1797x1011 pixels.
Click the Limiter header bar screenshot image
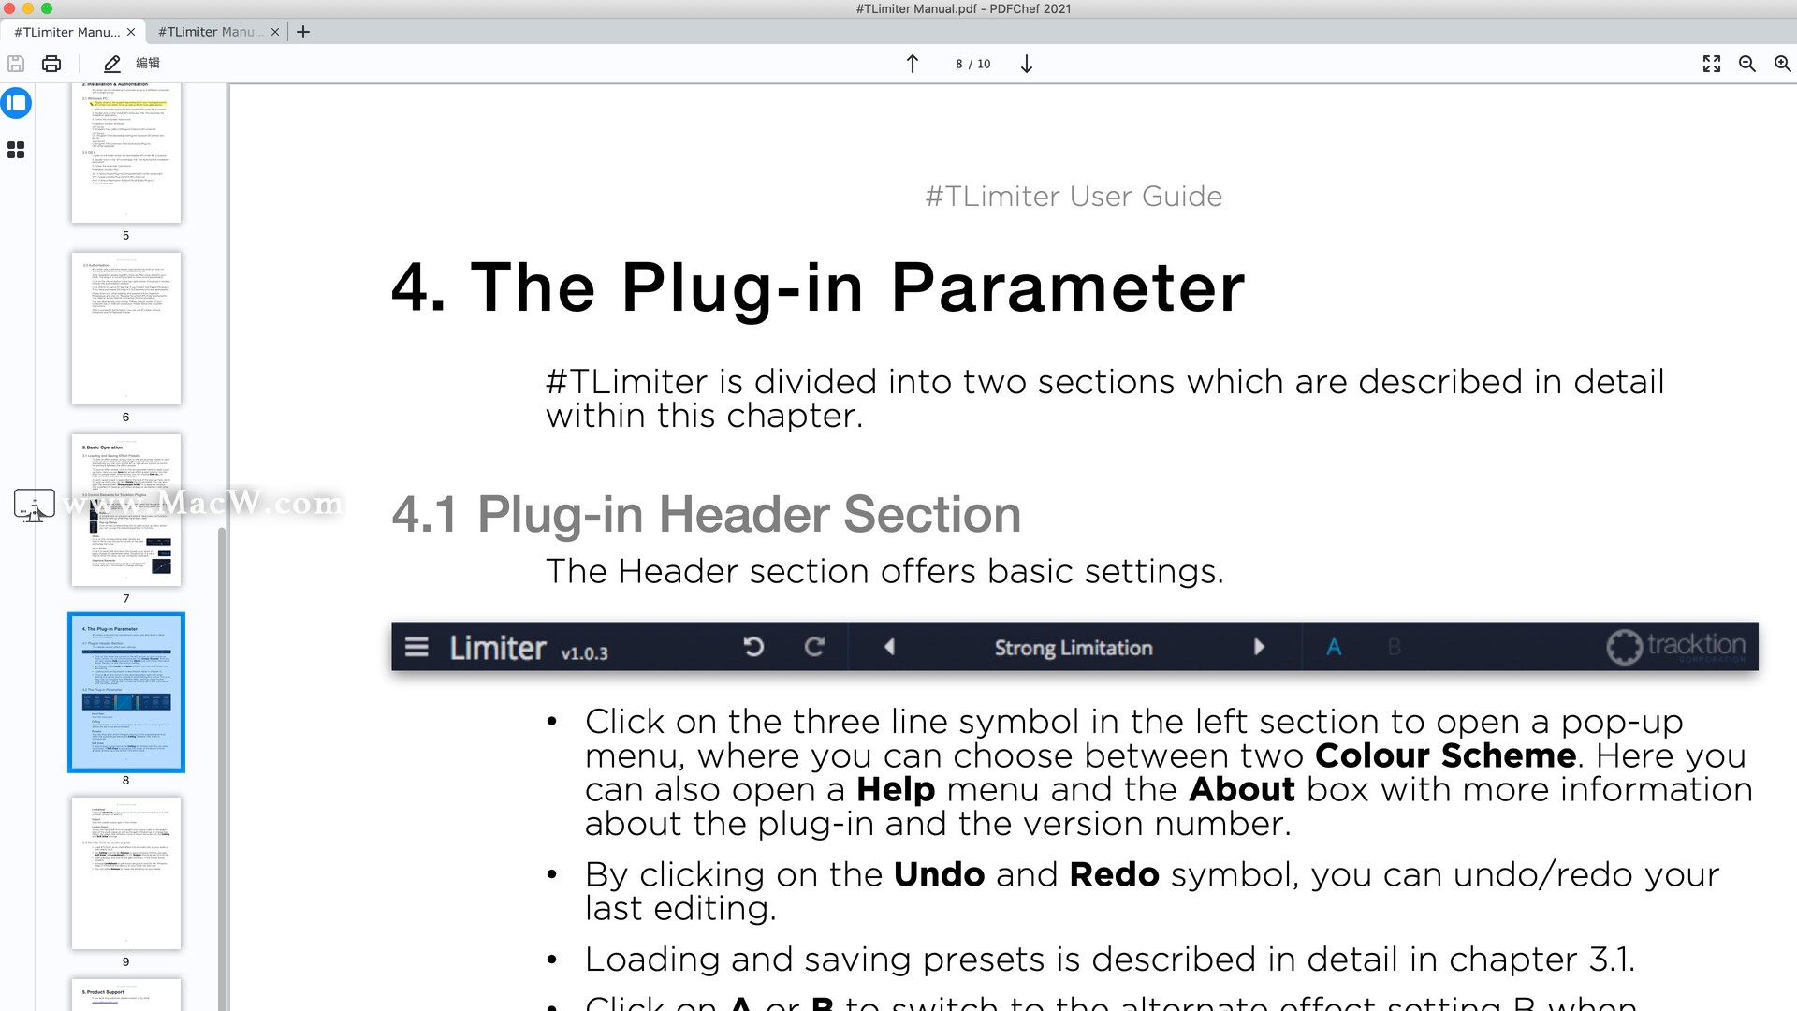tap(1074, 646)
